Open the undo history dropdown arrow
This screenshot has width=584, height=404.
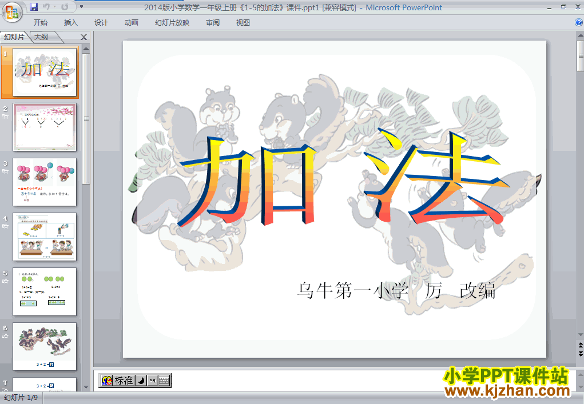(54, 7)
